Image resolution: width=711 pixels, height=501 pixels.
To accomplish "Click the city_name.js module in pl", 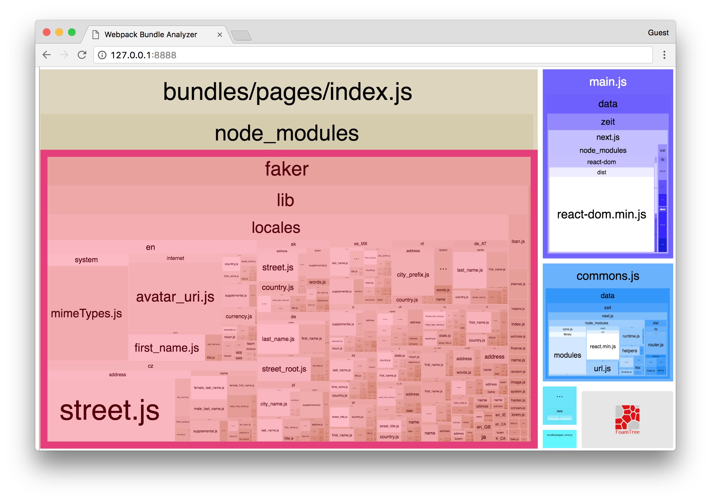I will point(274,404).
